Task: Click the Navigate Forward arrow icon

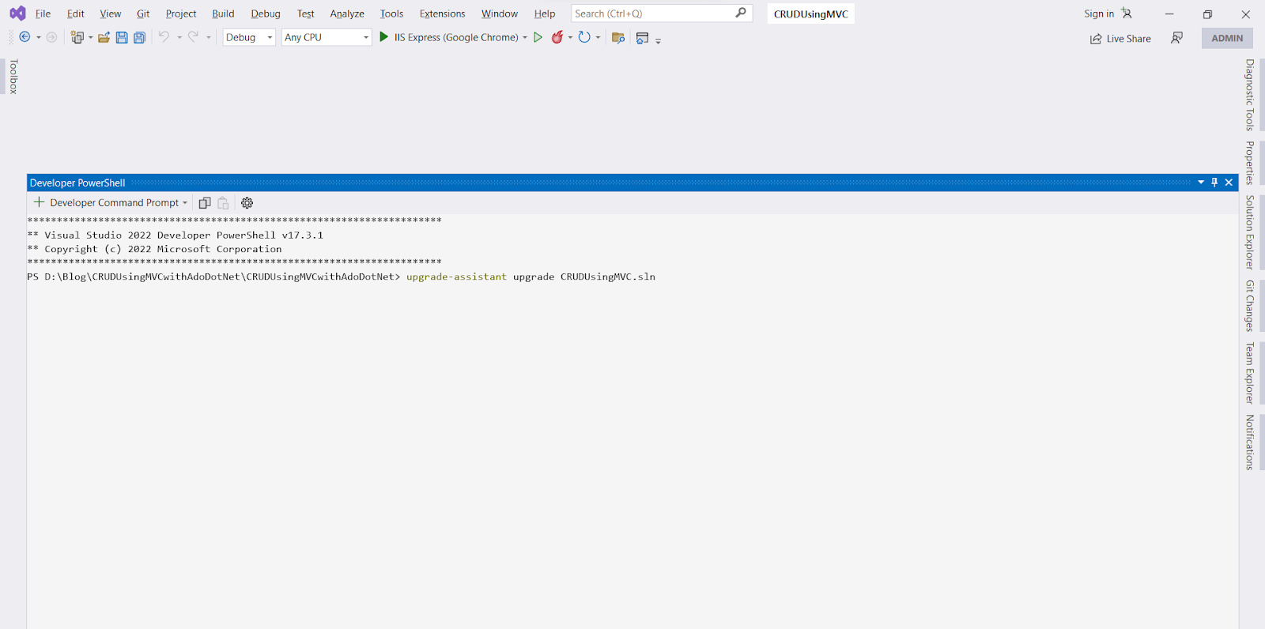Action: coord(51,37)
